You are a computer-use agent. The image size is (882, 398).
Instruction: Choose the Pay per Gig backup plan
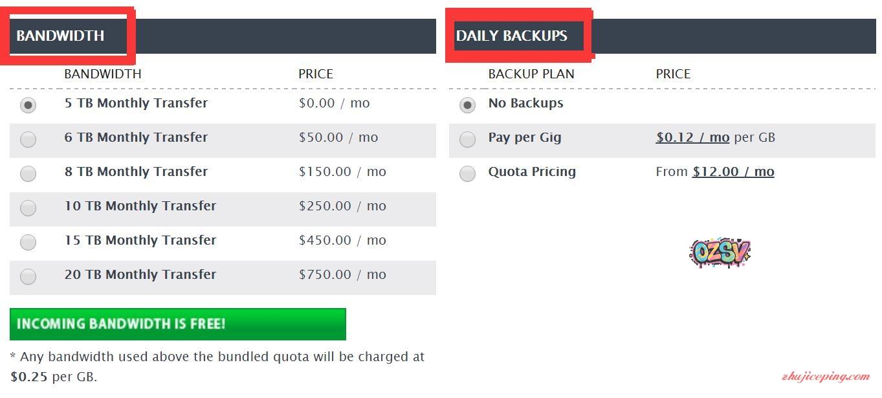[x=467, y=139]
